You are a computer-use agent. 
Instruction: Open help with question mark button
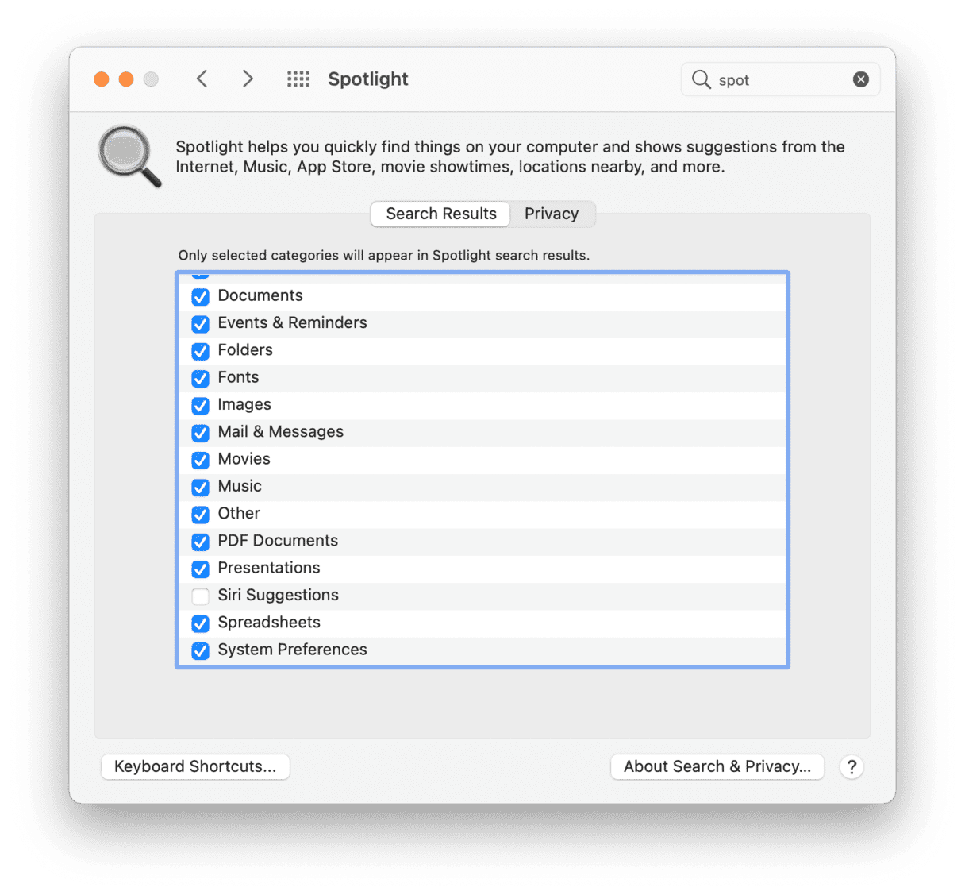coord(852,767)
